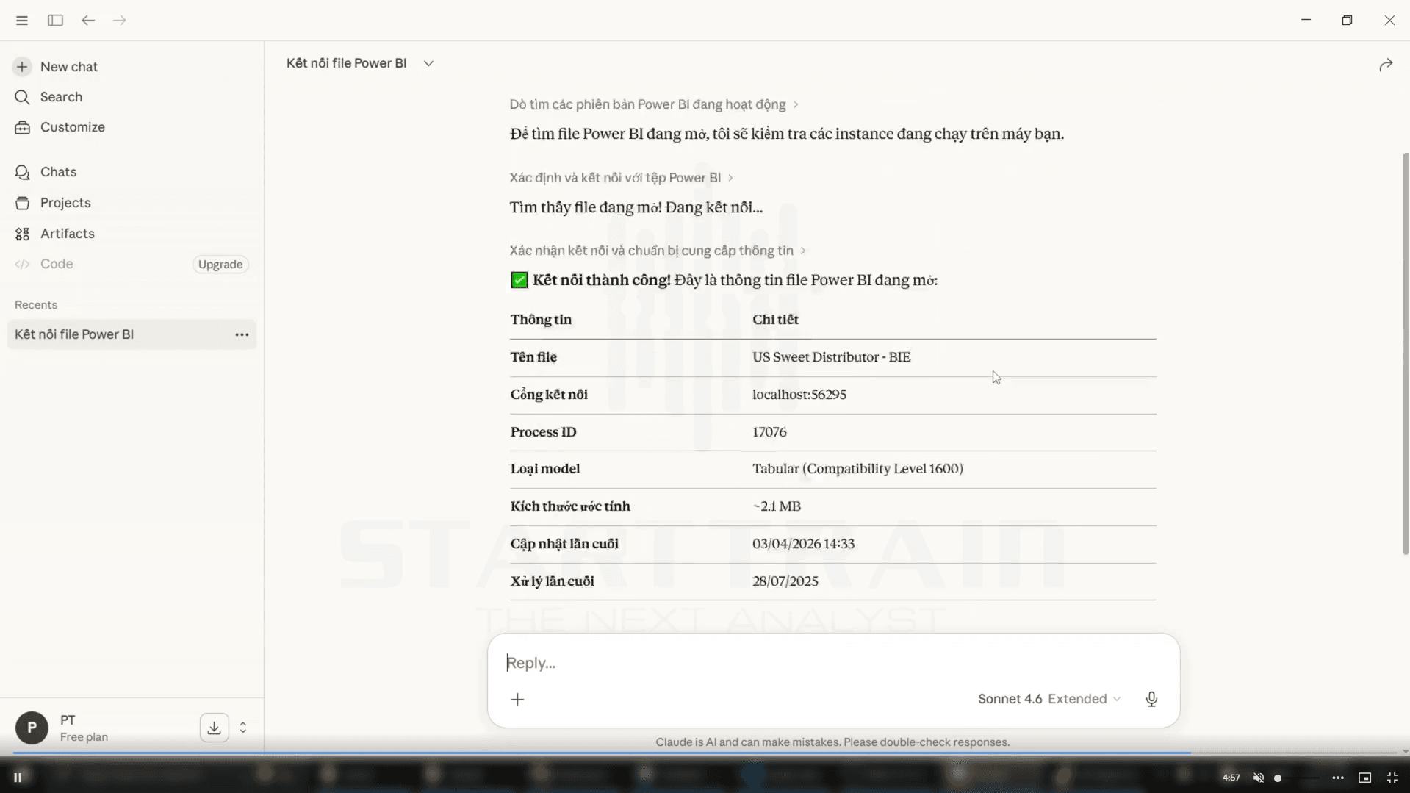Toggle the sidebar panel icon

pyautogui.click(x=55, y=21)
